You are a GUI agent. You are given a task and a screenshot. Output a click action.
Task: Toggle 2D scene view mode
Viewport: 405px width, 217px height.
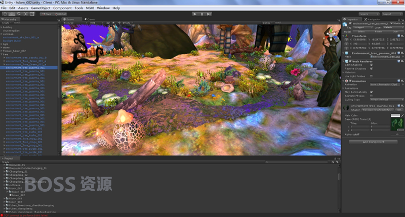[108, 23]
